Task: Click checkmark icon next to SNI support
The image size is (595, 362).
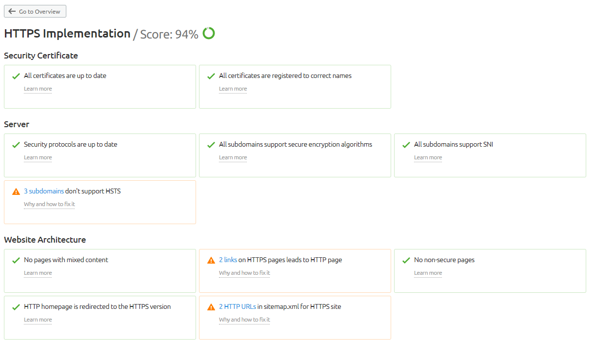Action: 406,145
